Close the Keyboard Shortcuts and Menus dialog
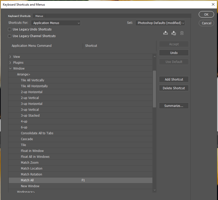The height and width of the screenshot is (200, 218). (x=213, y=4)
